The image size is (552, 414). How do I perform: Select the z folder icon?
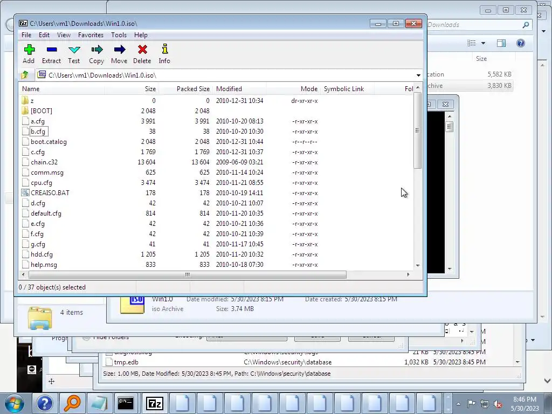coord(25,101)
